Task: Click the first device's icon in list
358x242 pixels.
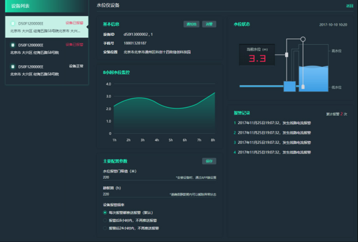Action: tap(13, 23)
